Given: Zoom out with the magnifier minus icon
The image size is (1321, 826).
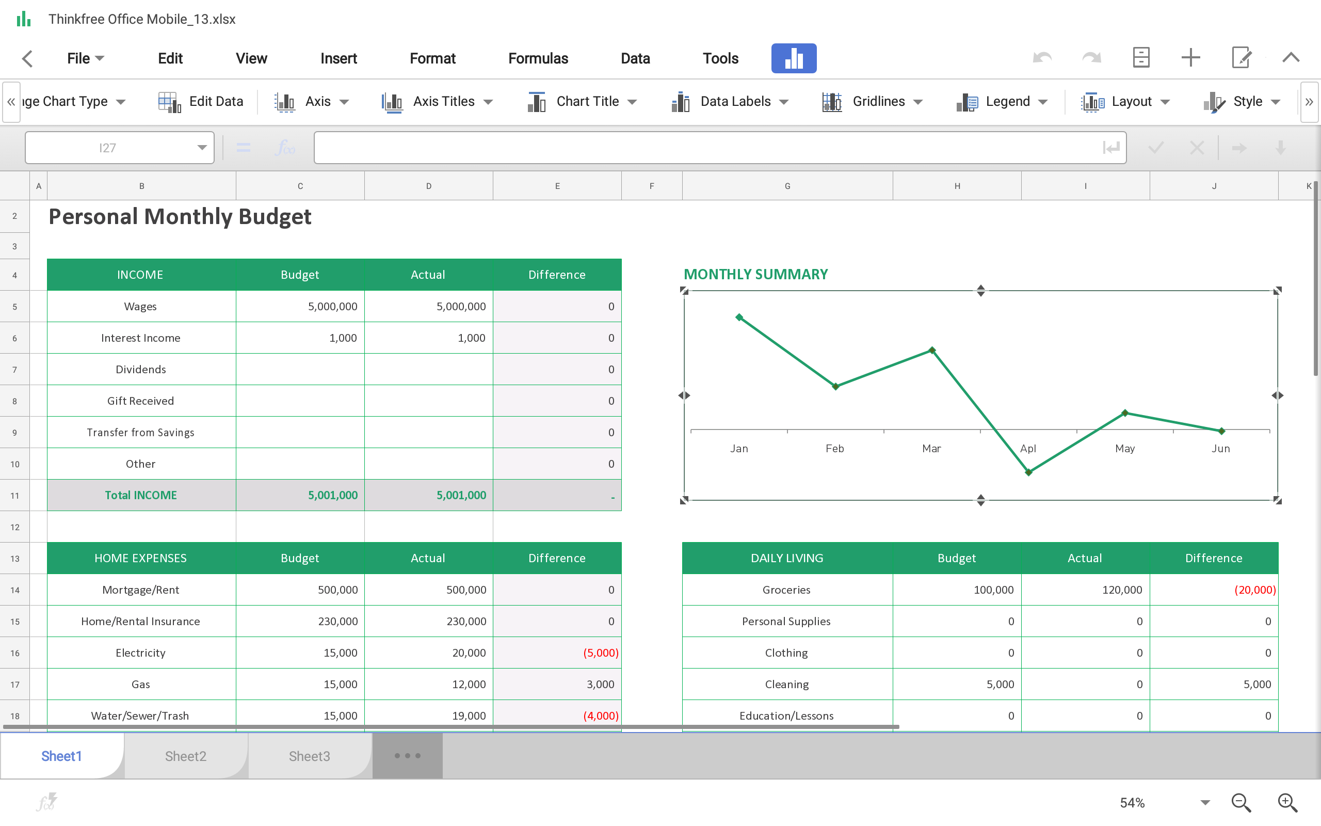Looking at the screenshot, I should [x=1241, y=802].
